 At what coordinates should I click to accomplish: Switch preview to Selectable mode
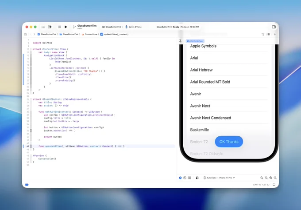point(185,178)
